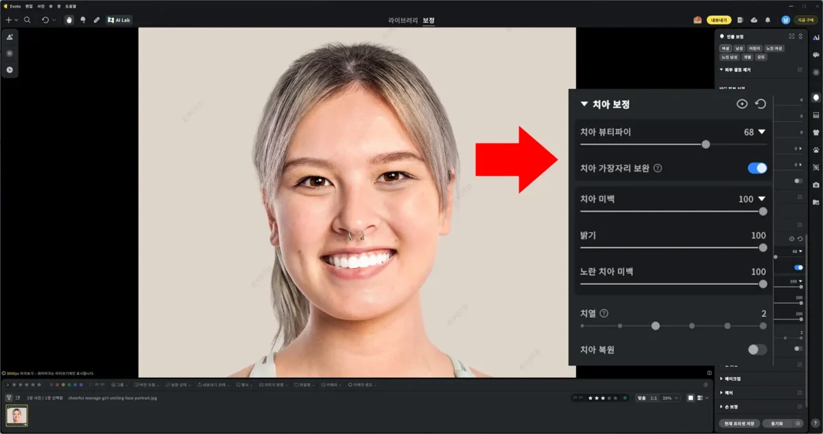
Task: Open the 치아 뷰티파이 value dropdown
Action: [761, 132]
